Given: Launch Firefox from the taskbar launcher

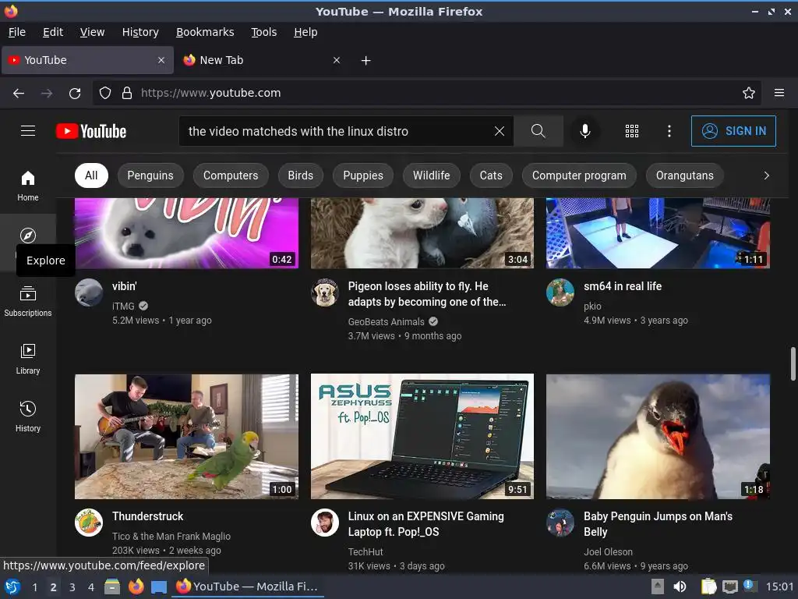Looking at the screenshot, I should [x=136, y=587].
